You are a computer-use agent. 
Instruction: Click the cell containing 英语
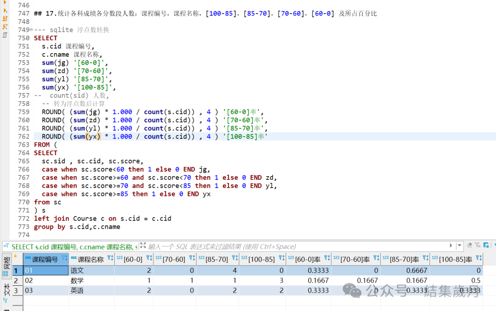[91, 290]
